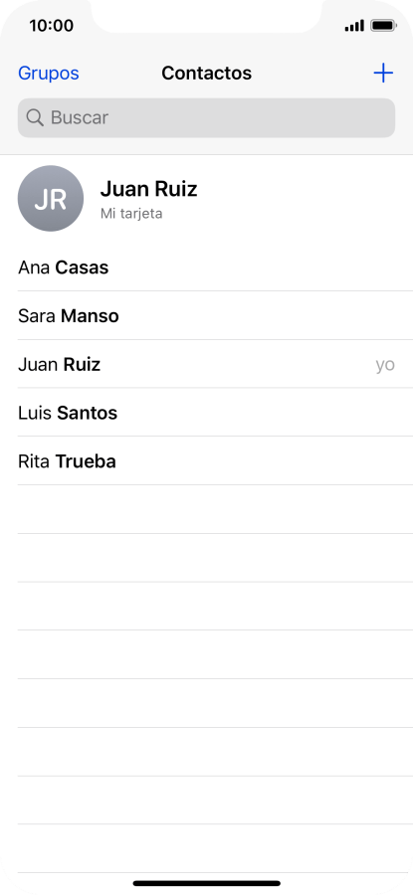Open Juan Ruiz Mi tarjeta card
The width and height of the screenshot is (413, 895).
coord(206,199)
